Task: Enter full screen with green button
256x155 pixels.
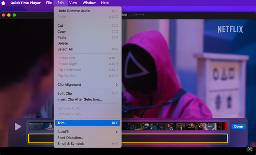Action: 14,15
